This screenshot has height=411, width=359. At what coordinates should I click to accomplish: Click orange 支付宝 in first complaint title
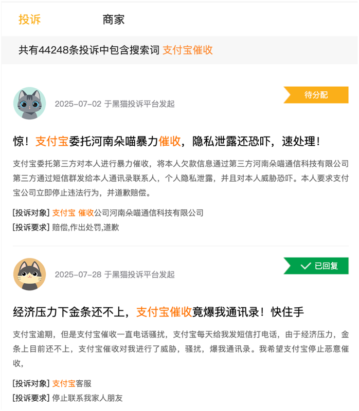52,141
